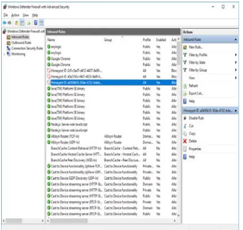
Task: Select Inbound Rules in the tree
Action: [20, 37]
